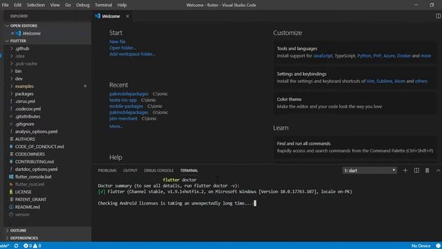Click the VS Code icon on Welcome tab
Viewport: 442px width, 249px height.
97,16
